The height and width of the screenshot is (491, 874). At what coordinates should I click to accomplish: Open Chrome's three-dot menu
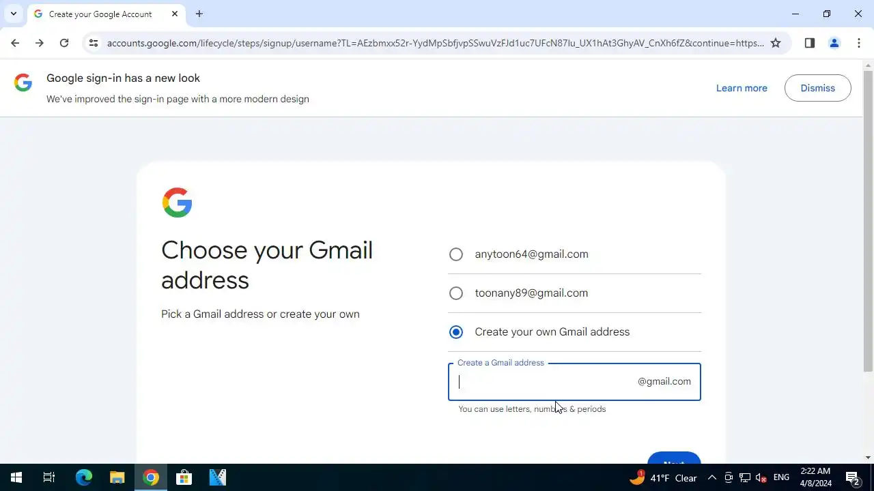859,43
